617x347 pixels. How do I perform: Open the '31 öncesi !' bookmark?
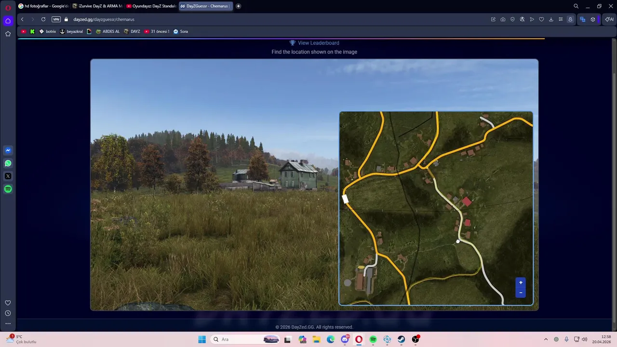(157, 31)
